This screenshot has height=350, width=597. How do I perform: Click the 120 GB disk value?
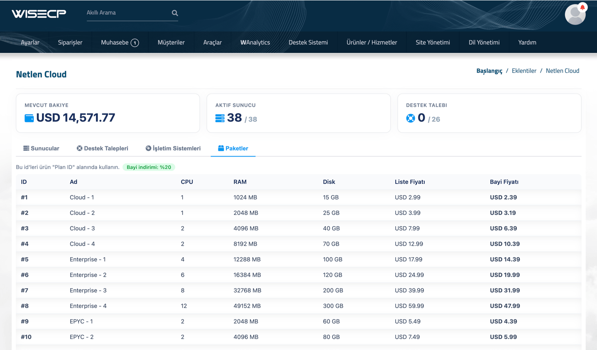(x=333, y=275)
